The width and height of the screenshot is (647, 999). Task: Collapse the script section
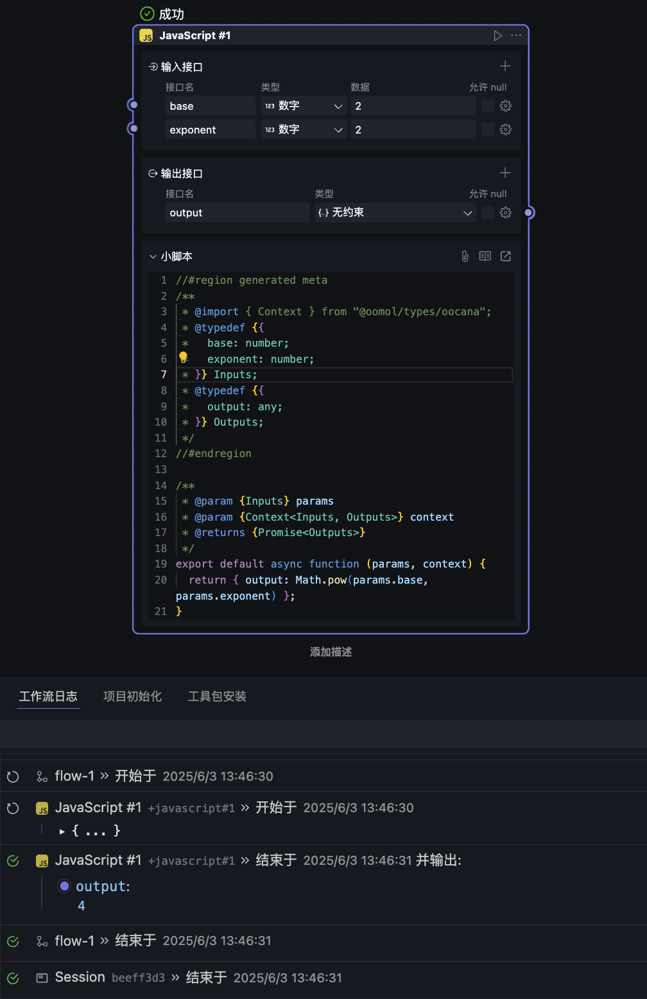point(153,257)
